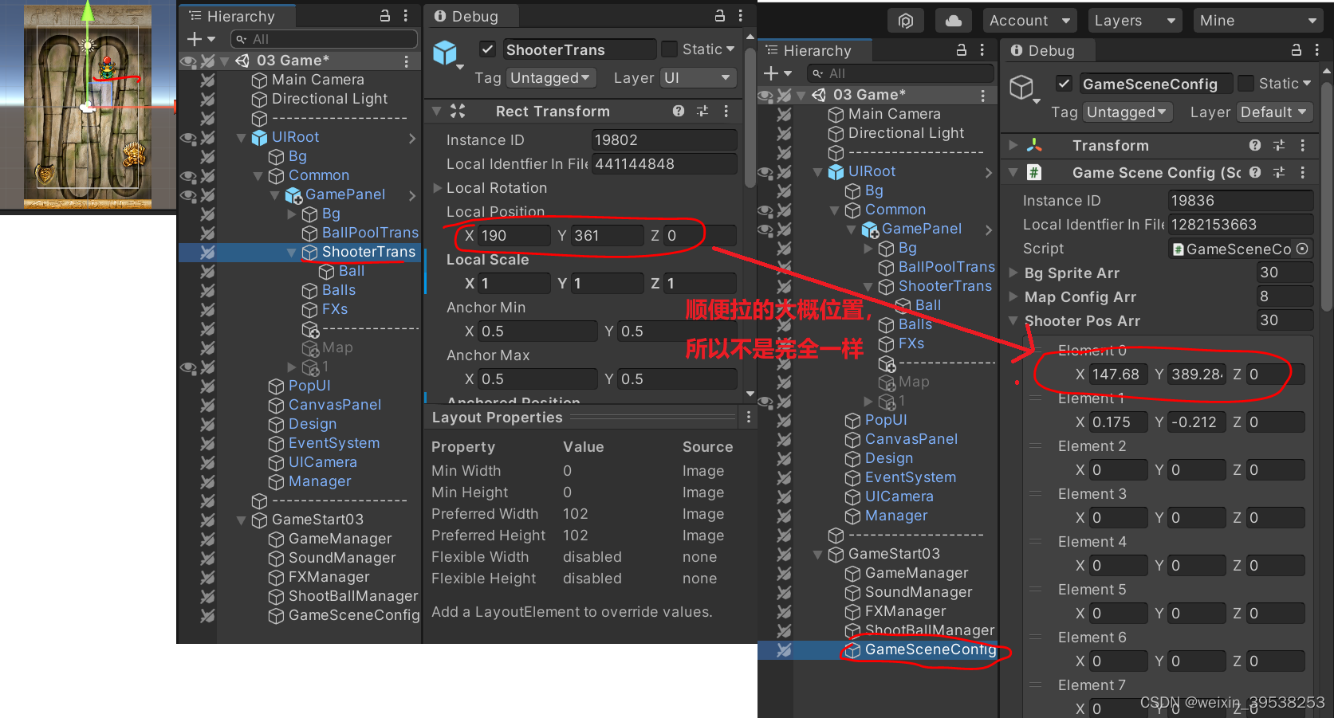
Task: Expand Bg Sprite Arr foldout
Action: [x=1013, y=273]
